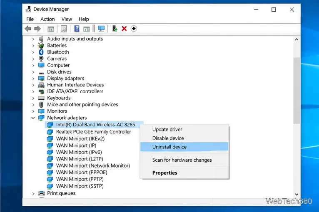Expand the Display adapters node
This screenshot has width=319, height=212.
click(x=33, y=79)
